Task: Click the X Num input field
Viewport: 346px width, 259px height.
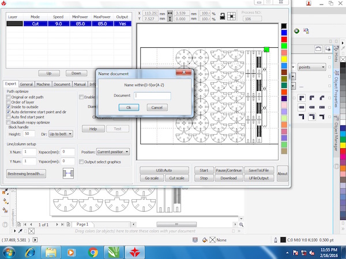Action: click(29, 152)
